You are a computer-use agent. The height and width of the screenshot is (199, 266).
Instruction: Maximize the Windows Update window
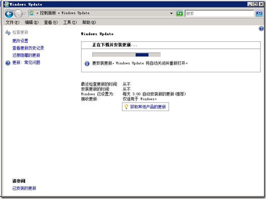(x=255, y=4)
